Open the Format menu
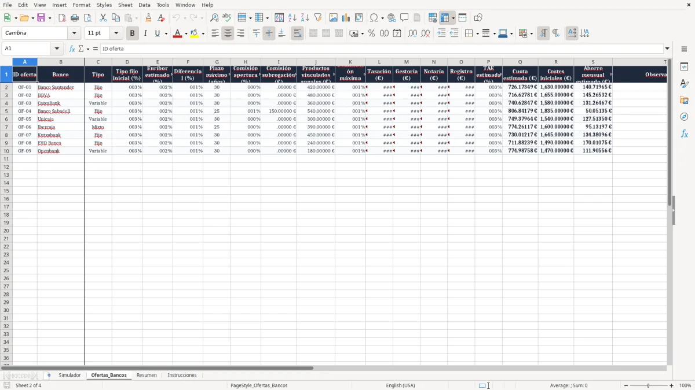The height and width of the screenshot is (390, 695). 82,5
